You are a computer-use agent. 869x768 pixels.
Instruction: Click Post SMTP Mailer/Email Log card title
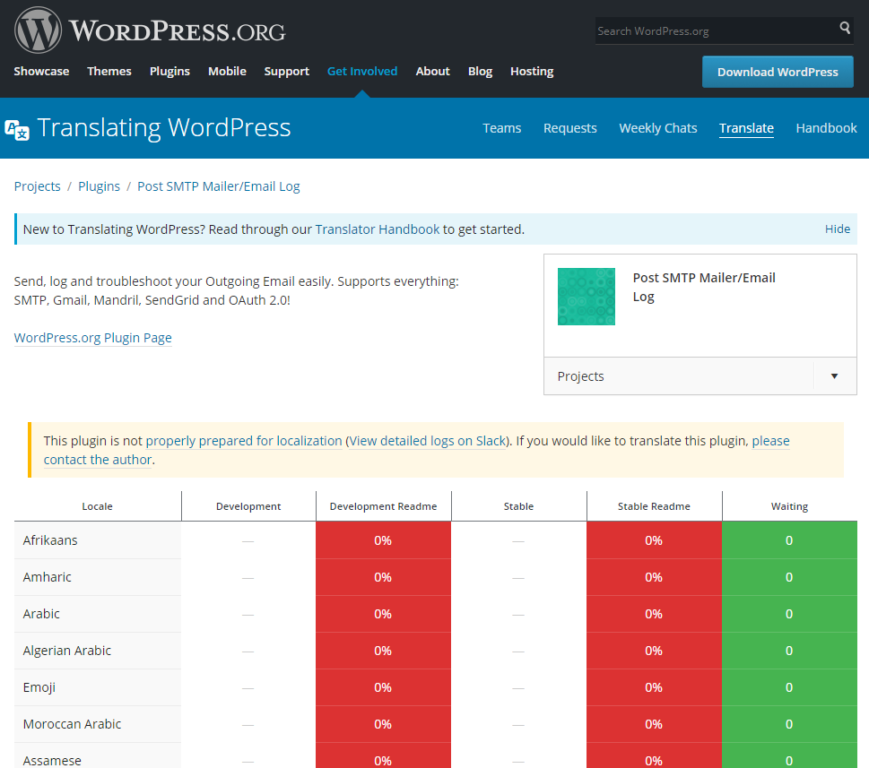click(x=704, y=287)
